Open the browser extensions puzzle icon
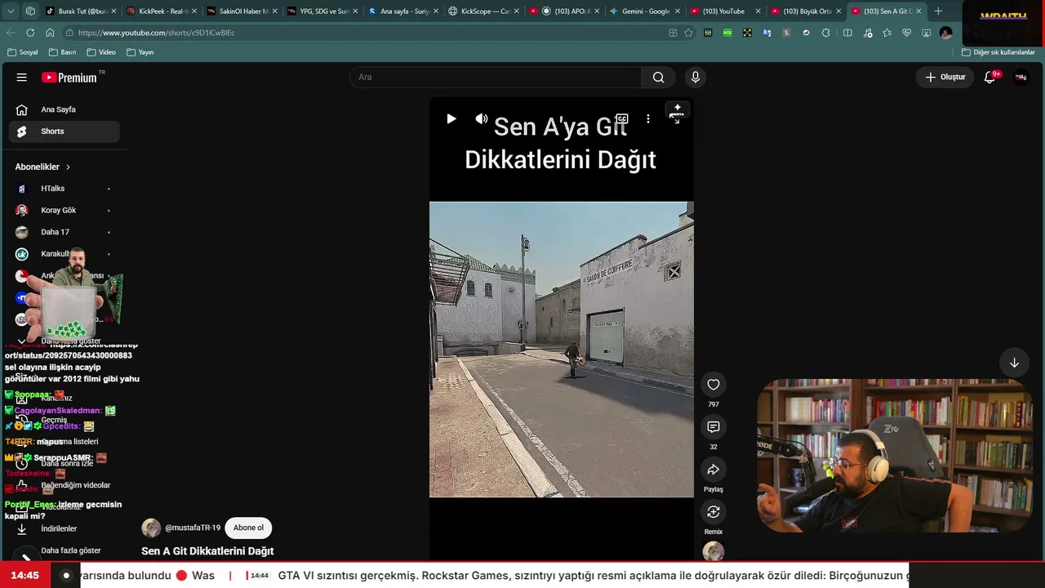The width and height of the screenshot is (1045, 588). (826, 33)
